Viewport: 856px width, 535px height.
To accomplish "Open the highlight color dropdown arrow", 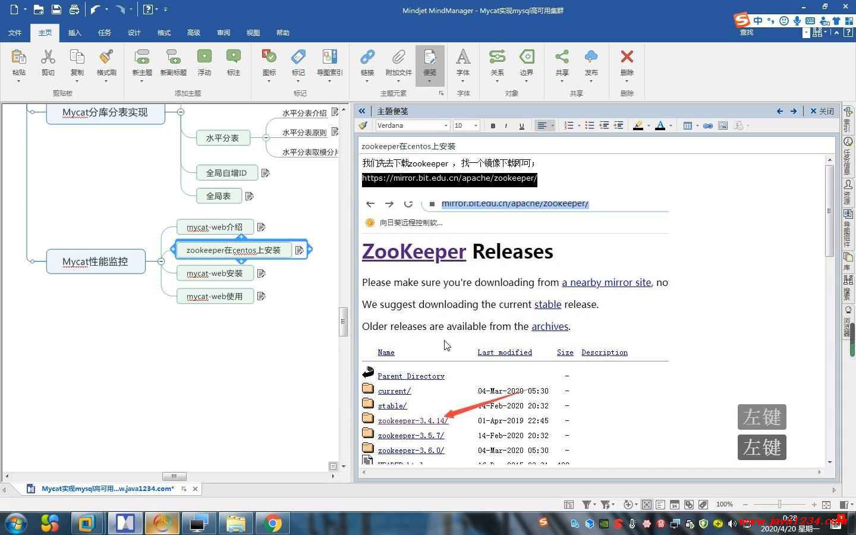I will [648, 125].
